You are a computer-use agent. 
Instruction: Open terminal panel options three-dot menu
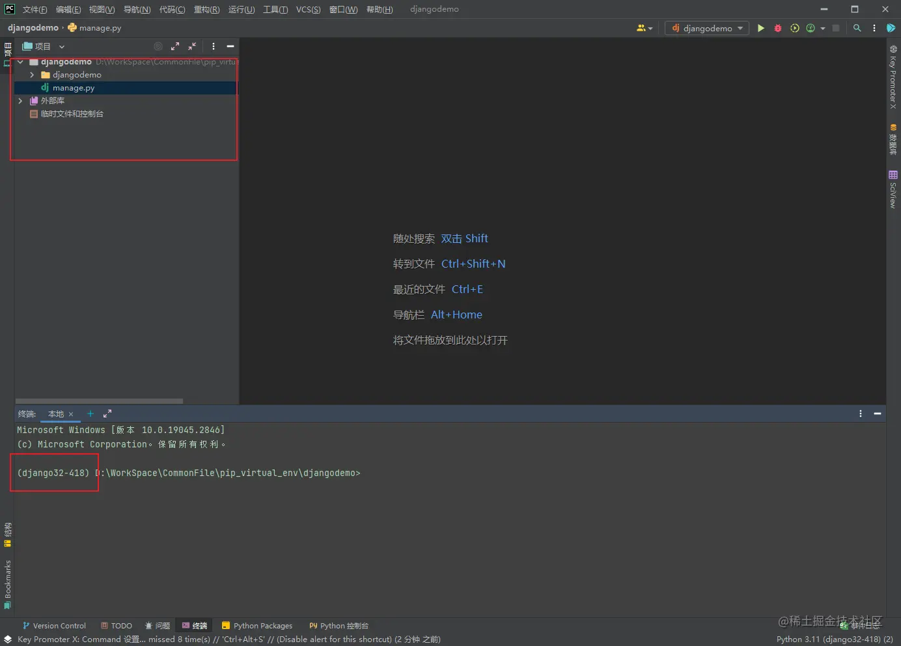(861, 414)
